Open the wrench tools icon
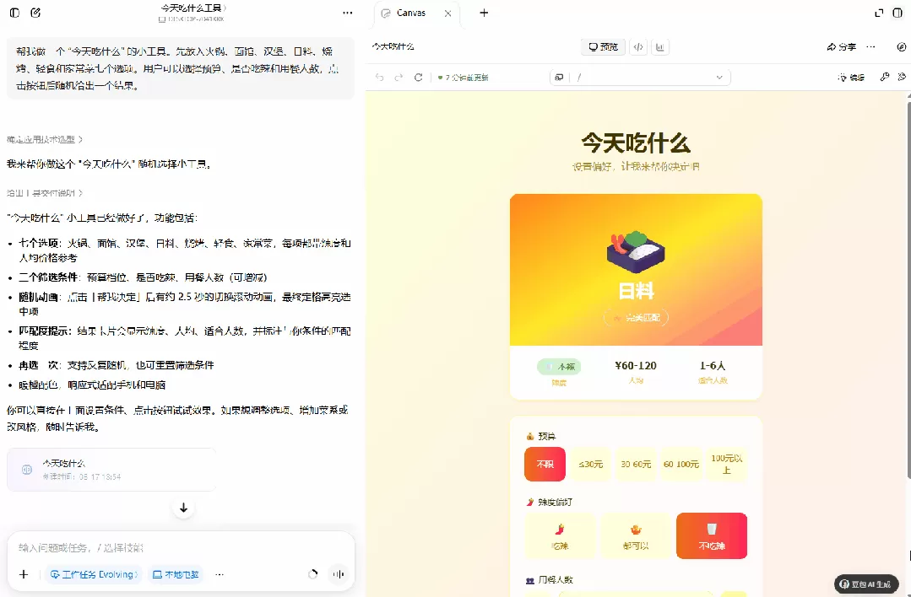The height and width of the screenshot is (597, 911). [x=884, y=77]
